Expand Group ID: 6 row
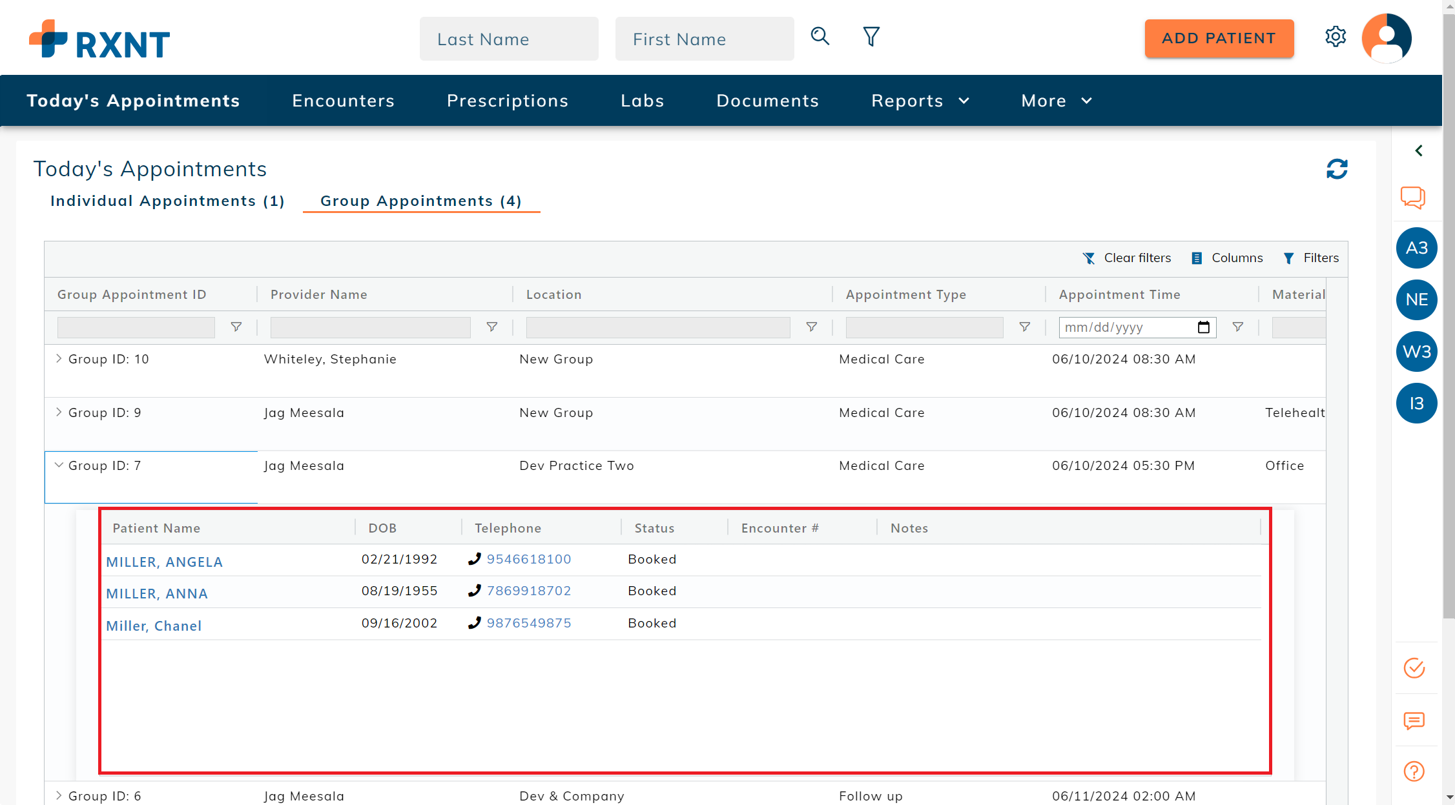Screen dimensions: 1455x805 click(59, 795)
